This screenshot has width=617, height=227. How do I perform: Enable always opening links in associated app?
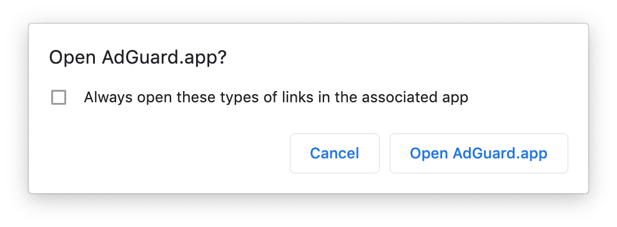tap(59, 97)
